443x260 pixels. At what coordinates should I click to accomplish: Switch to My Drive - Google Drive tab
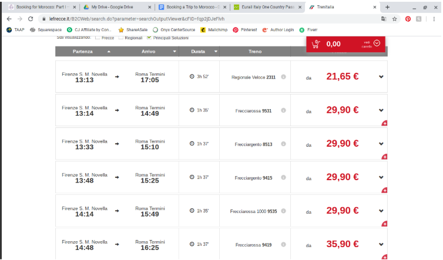click(x=112, y=7)
